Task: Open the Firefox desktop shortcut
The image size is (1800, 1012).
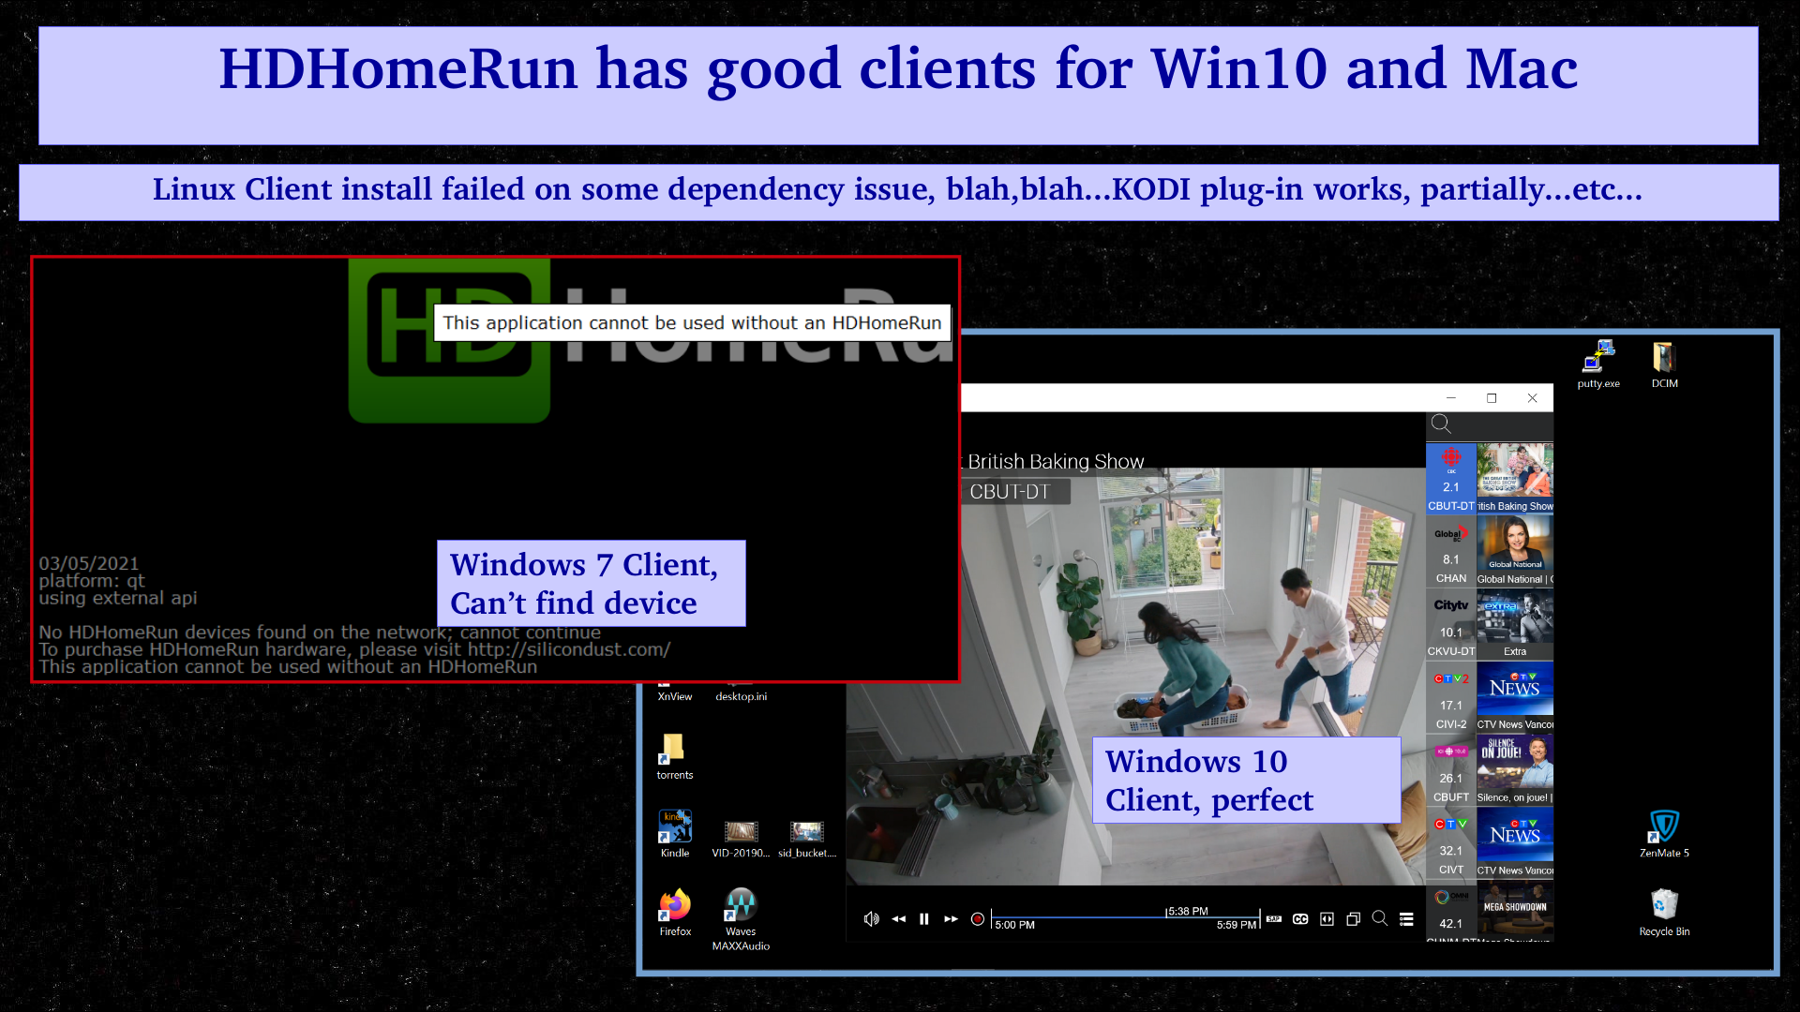Action: coord(675,907)
